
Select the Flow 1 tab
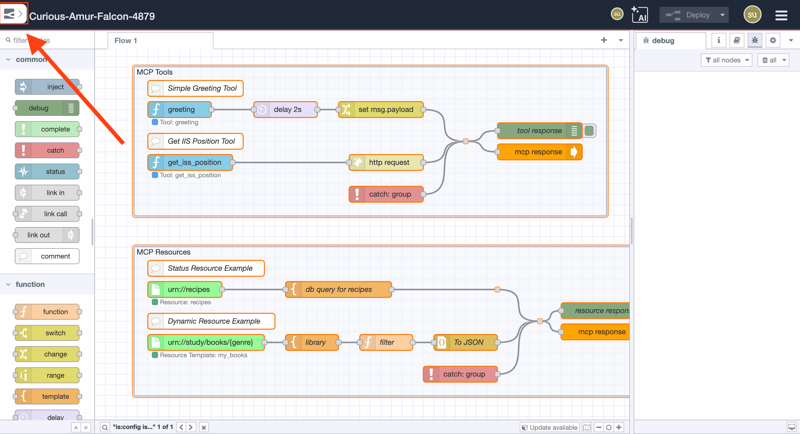126,40
